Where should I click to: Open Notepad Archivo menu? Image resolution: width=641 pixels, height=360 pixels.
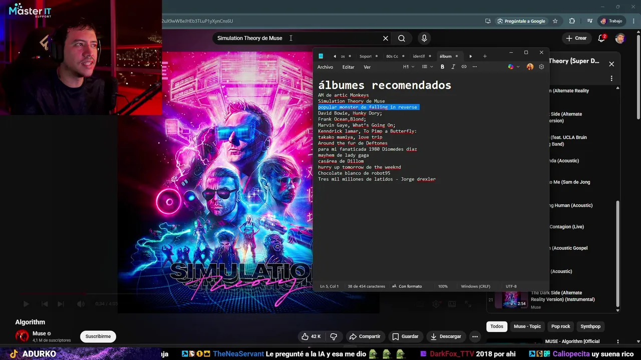pyautogui.click(x=325, y=67)
